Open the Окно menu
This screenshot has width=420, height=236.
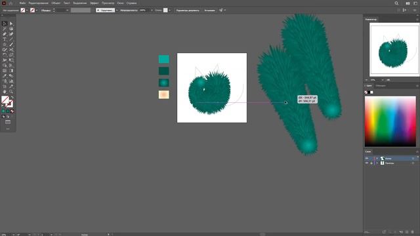(120, 3)
